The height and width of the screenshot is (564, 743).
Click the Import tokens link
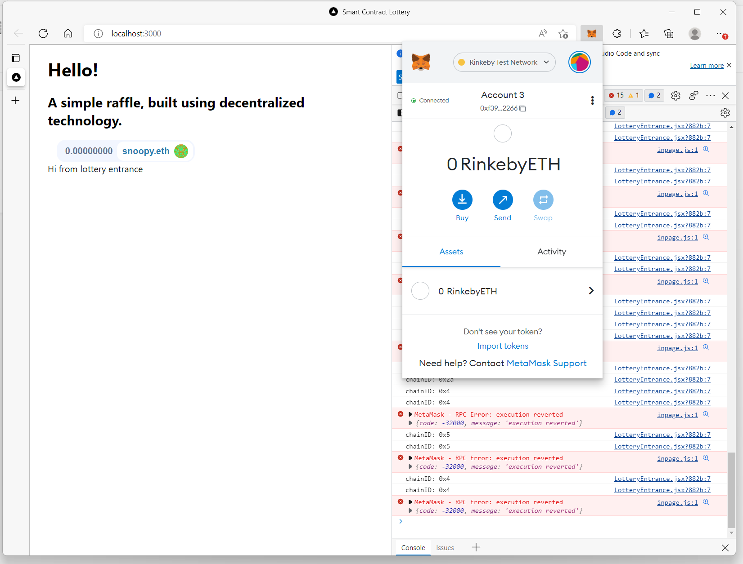point(503,346)
